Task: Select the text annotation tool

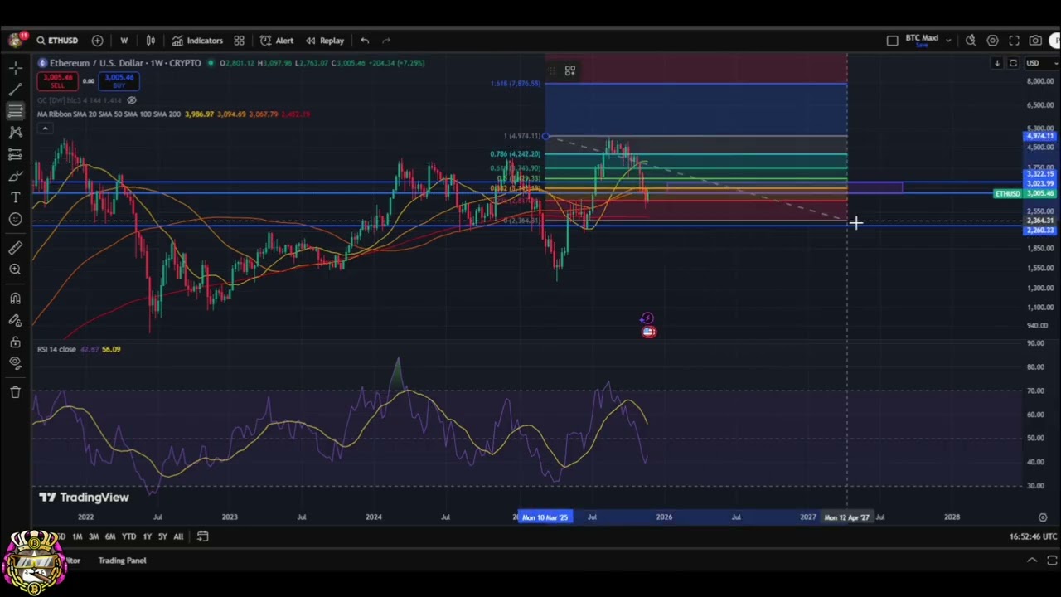Action: click(x=15, y=197)
